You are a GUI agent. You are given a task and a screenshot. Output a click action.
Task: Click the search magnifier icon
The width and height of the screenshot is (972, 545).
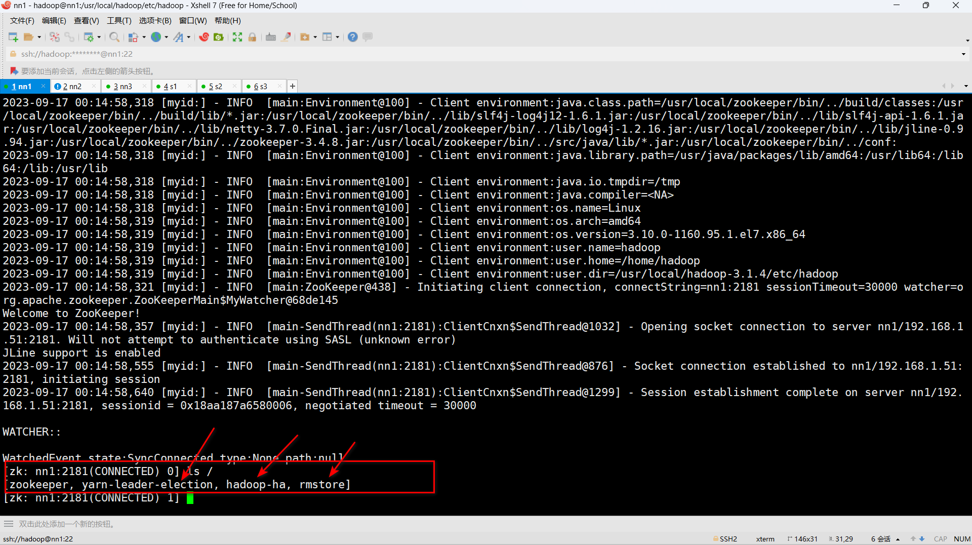114,37
